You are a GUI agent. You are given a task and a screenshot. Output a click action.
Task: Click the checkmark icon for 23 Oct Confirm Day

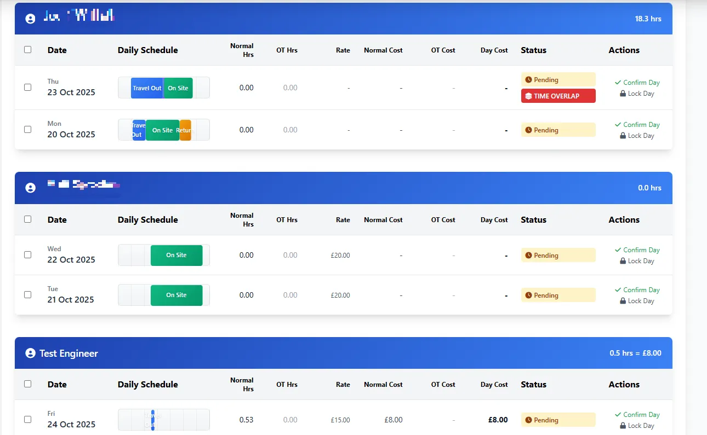[618, 83]
